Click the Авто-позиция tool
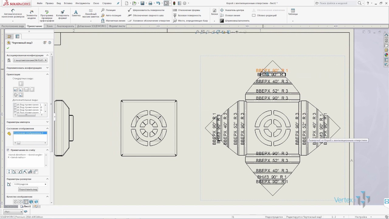The width and height of the screenshot is (389, 219). coord(111,15)
